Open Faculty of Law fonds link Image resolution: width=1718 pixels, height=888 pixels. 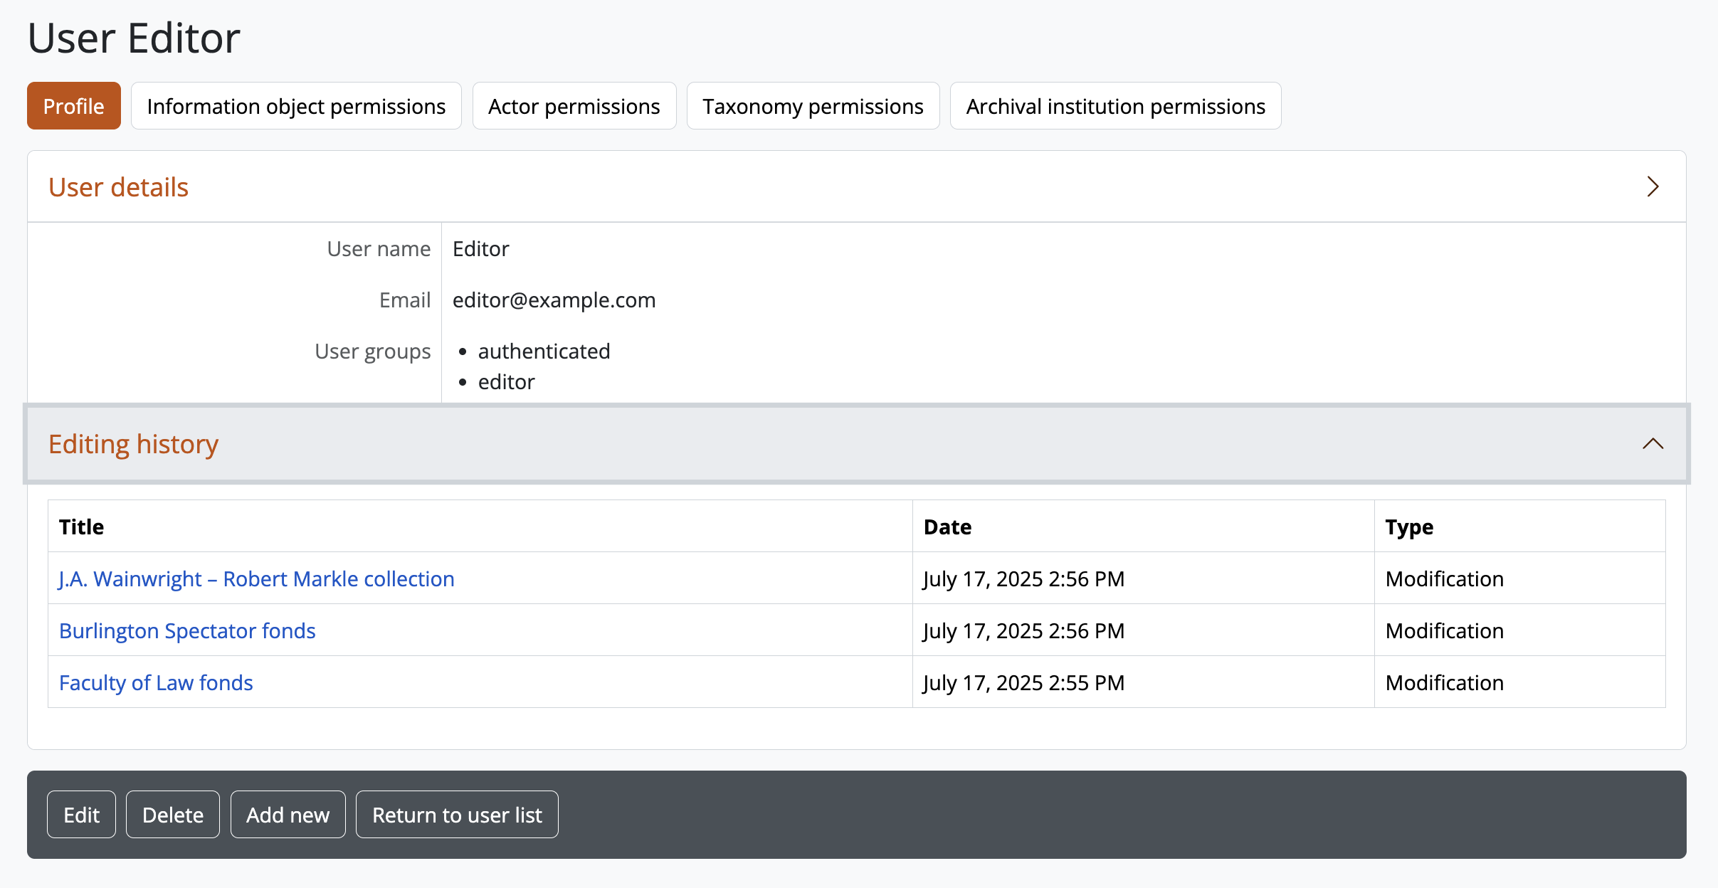click(156, 682)
